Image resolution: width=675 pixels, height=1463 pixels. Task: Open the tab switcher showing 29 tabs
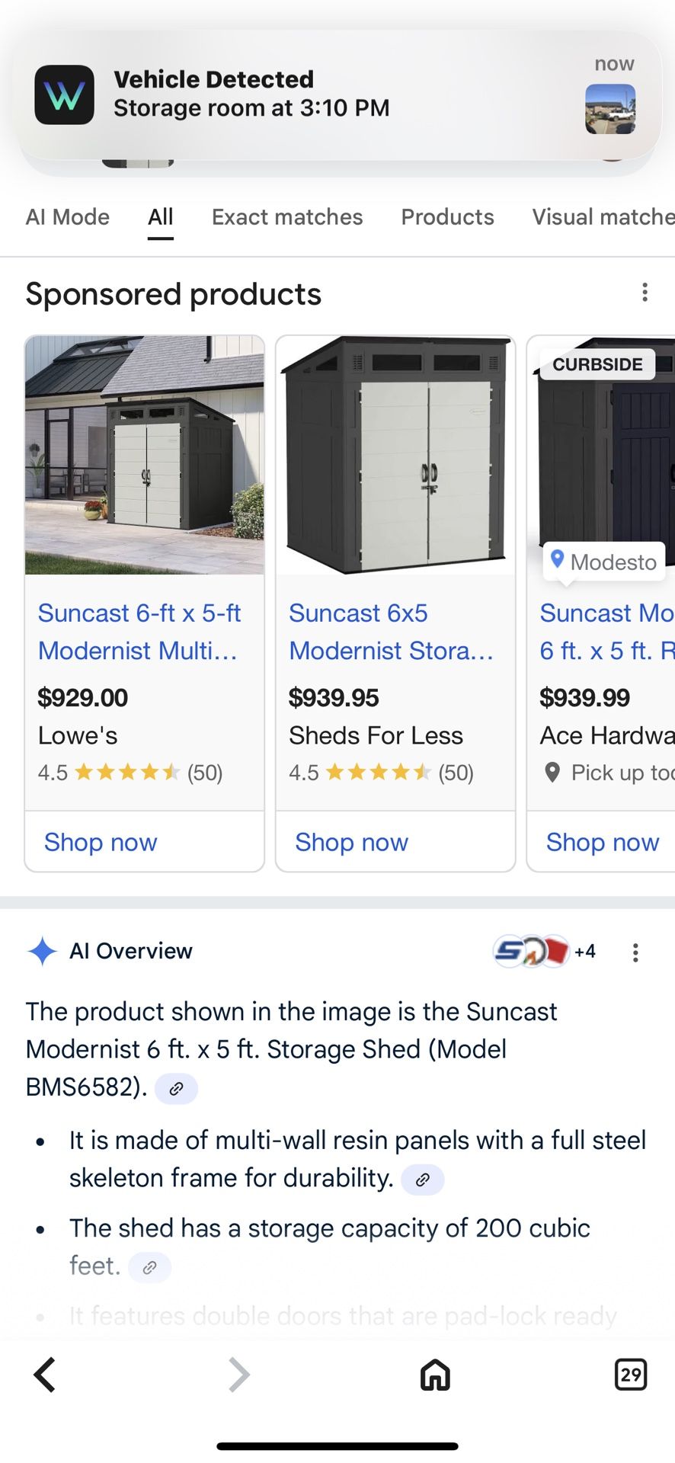[x=630, y=1375]
